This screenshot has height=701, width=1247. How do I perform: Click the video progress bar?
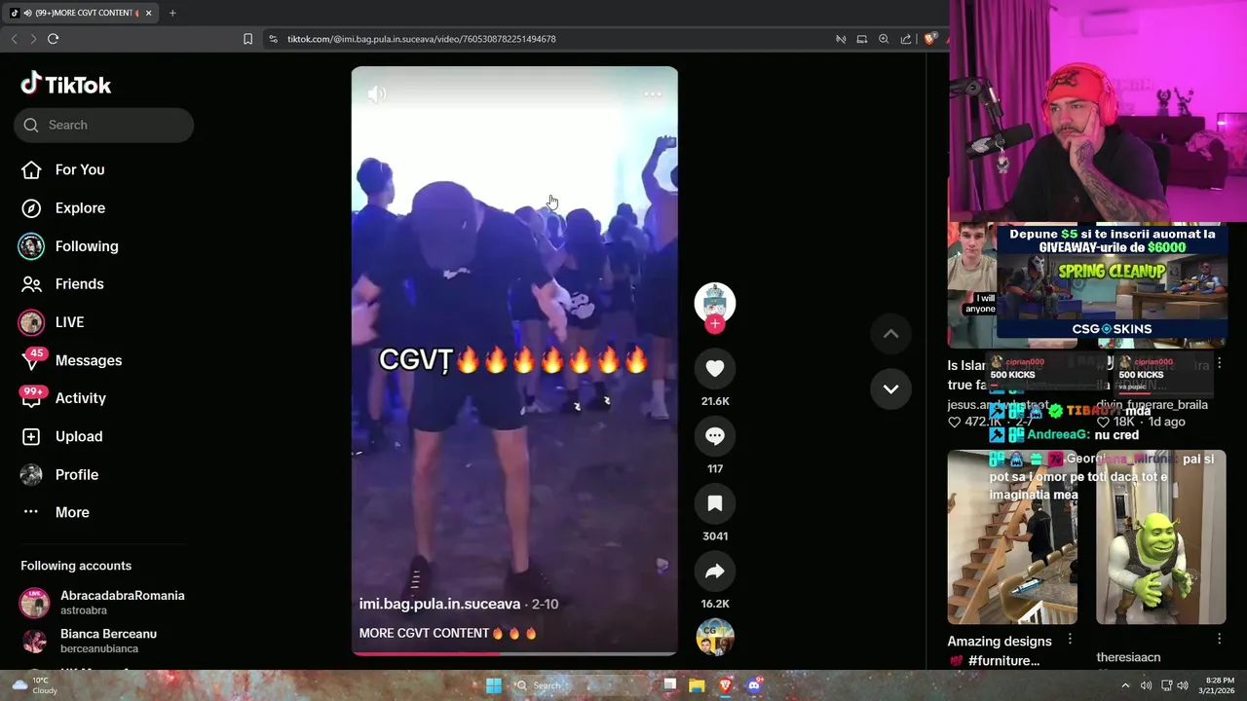[x=514, y=653]
